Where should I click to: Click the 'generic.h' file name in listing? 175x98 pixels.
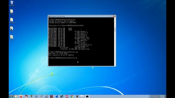84,33
